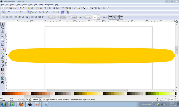
Task: Paste from clipboard icon
Action: (45, 8)
